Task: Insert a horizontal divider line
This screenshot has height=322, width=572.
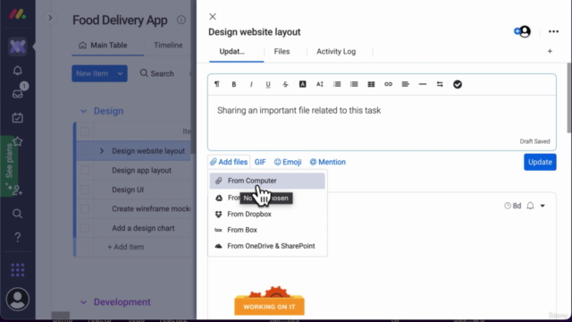Action: (423, 84)
